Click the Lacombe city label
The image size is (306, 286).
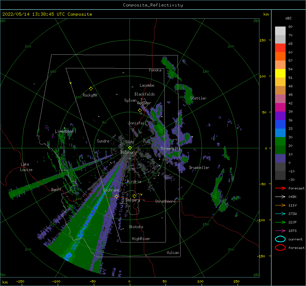coord(147,85)
